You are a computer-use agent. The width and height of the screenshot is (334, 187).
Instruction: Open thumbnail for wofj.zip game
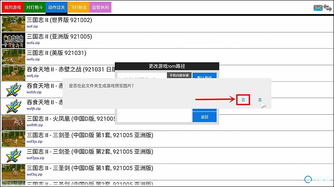pyautogui.click(x=13, y=73)
